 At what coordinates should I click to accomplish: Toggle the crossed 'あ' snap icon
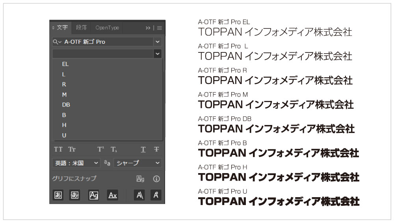pyautogui.click(x=74, y=195)
